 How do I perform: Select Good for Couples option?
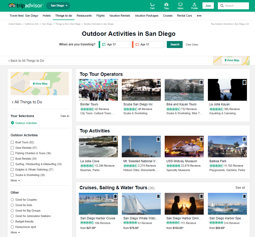[12, 200]
